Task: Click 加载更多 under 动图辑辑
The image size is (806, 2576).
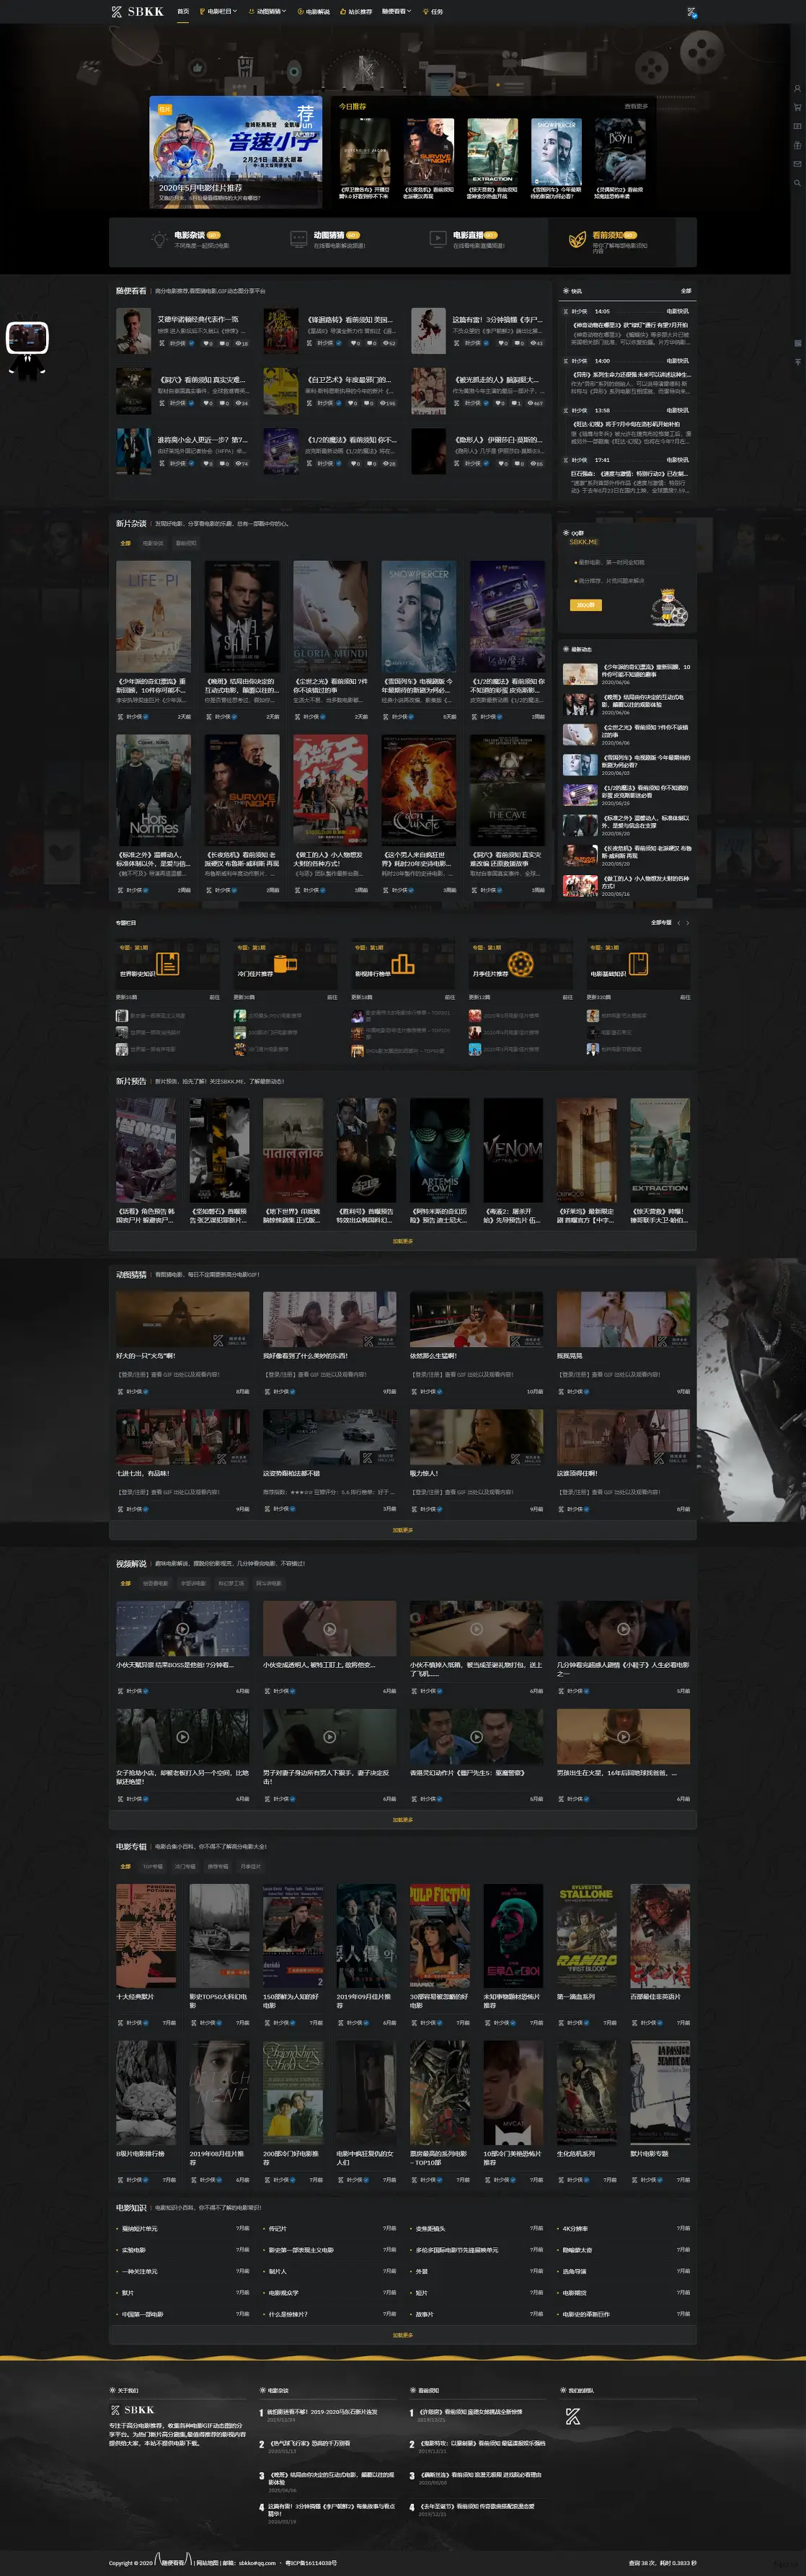Action: [403, 1530]
